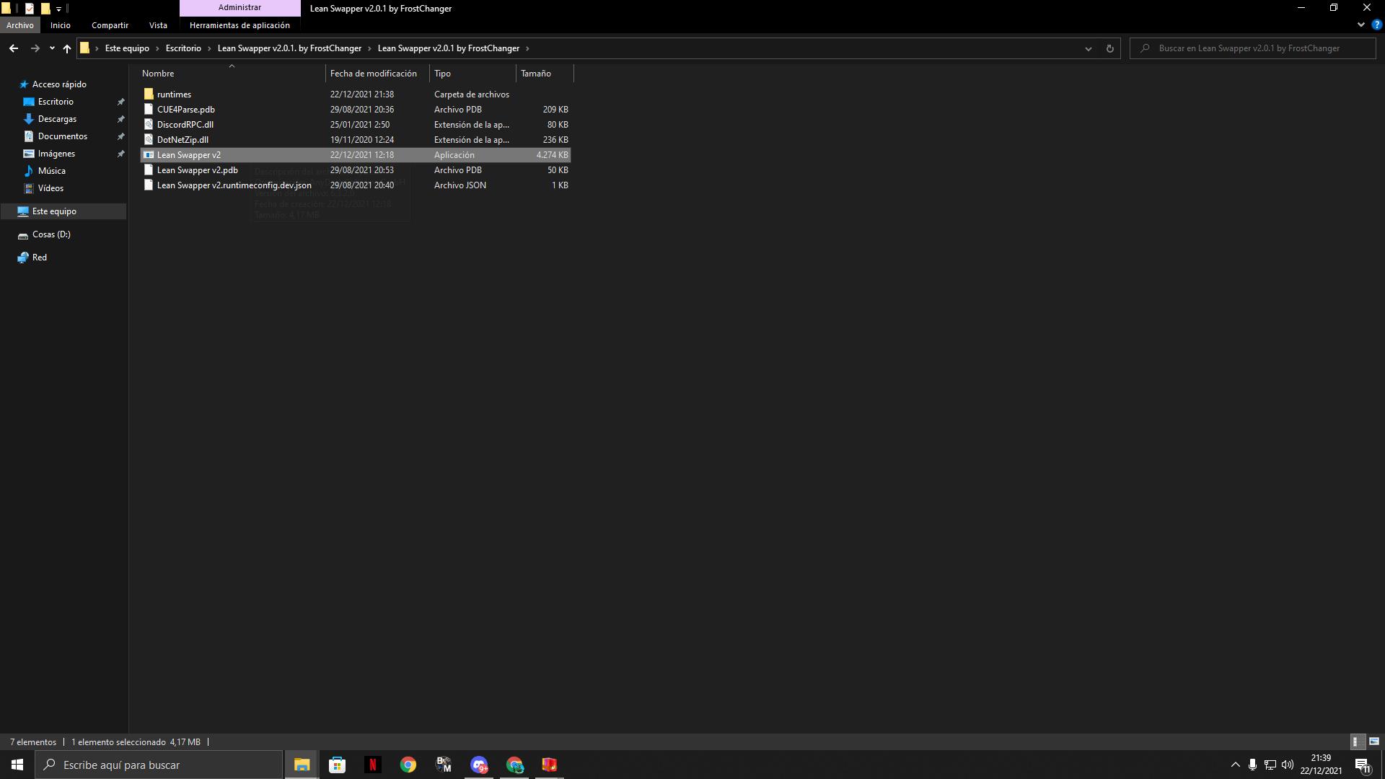Click the Back navigation arrow

pyautogui.click(x=14, y=48)
